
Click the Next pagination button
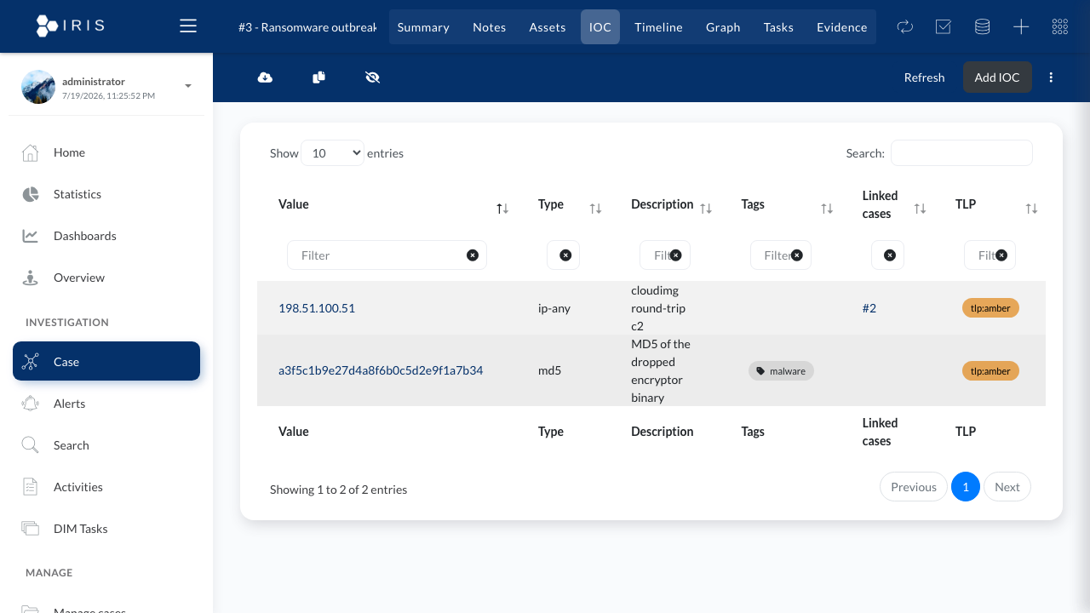pos(1007,487)
